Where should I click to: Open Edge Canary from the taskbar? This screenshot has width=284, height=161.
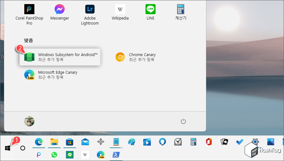pos(101,155)
